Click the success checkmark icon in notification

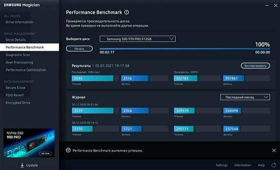tap(68, 150)
